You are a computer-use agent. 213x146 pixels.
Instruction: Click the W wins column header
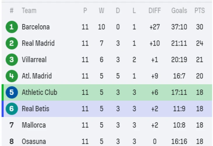click(101, 11)
